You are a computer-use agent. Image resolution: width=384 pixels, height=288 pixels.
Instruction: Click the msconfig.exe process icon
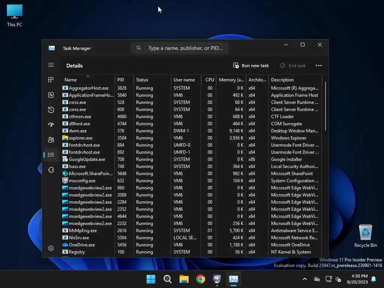[65, 180]
